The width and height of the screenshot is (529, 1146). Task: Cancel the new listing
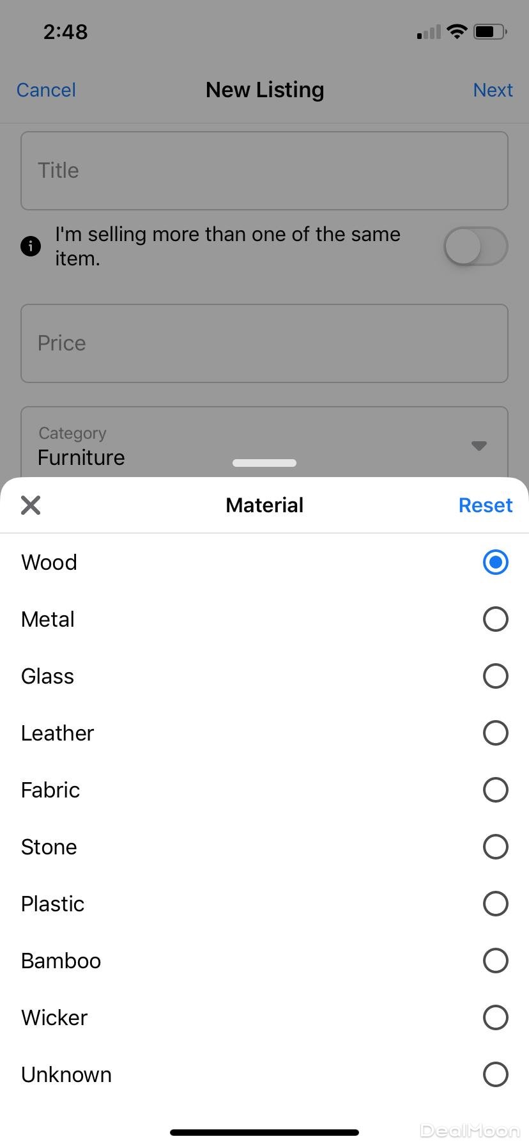click(46, 90)
